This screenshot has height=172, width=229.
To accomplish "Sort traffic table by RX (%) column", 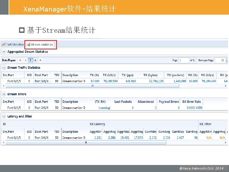I will click(x=193, y=75).
